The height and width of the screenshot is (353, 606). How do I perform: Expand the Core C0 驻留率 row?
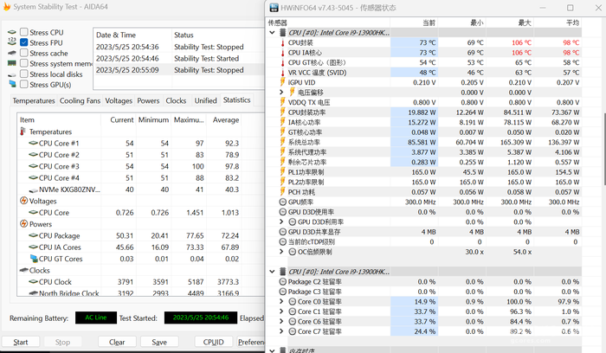[282, 301]
